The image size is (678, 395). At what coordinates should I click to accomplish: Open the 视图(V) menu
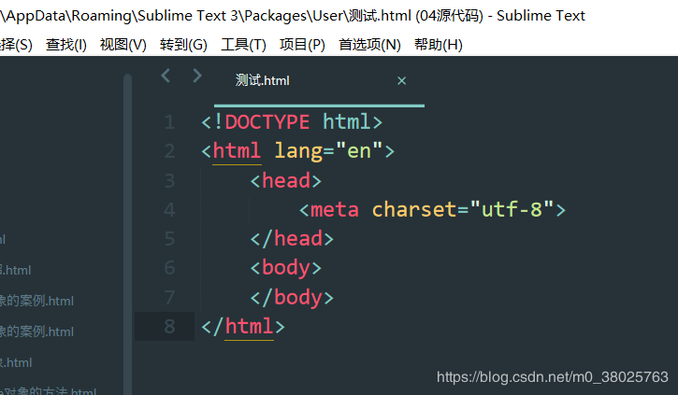click(123, 45)
